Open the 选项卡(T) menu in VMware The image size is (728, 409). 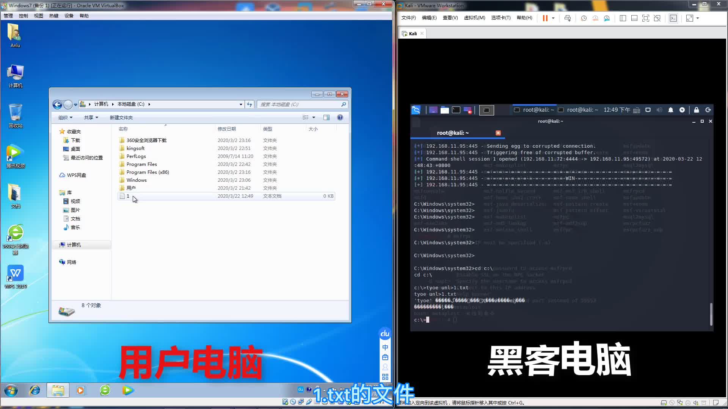point(501,18)
